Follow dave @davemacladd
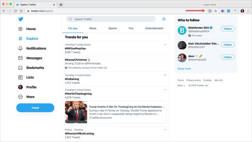This screenshot has height=142, width=252. tap(227, 57)
